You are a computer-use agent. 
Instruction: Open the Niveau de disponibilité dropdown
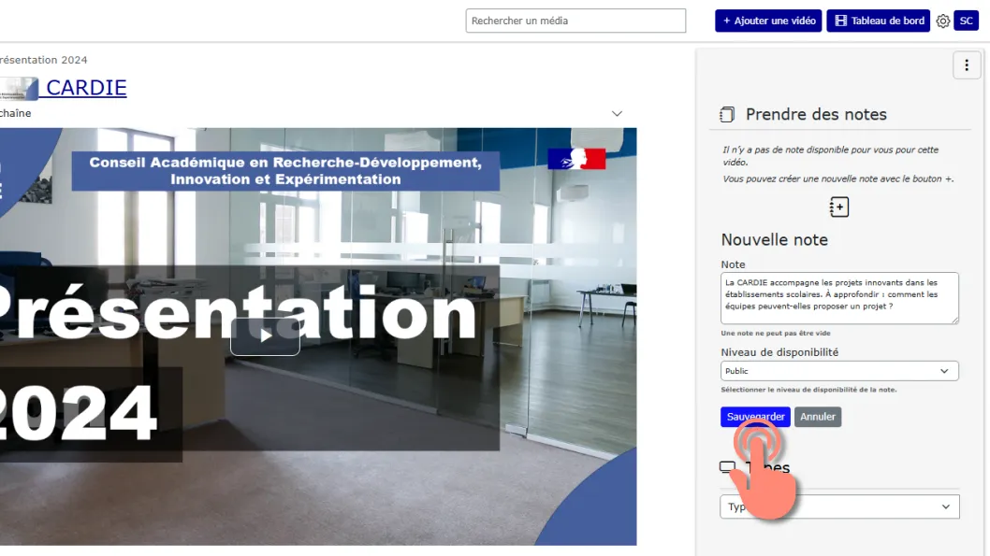pos(839,371)
